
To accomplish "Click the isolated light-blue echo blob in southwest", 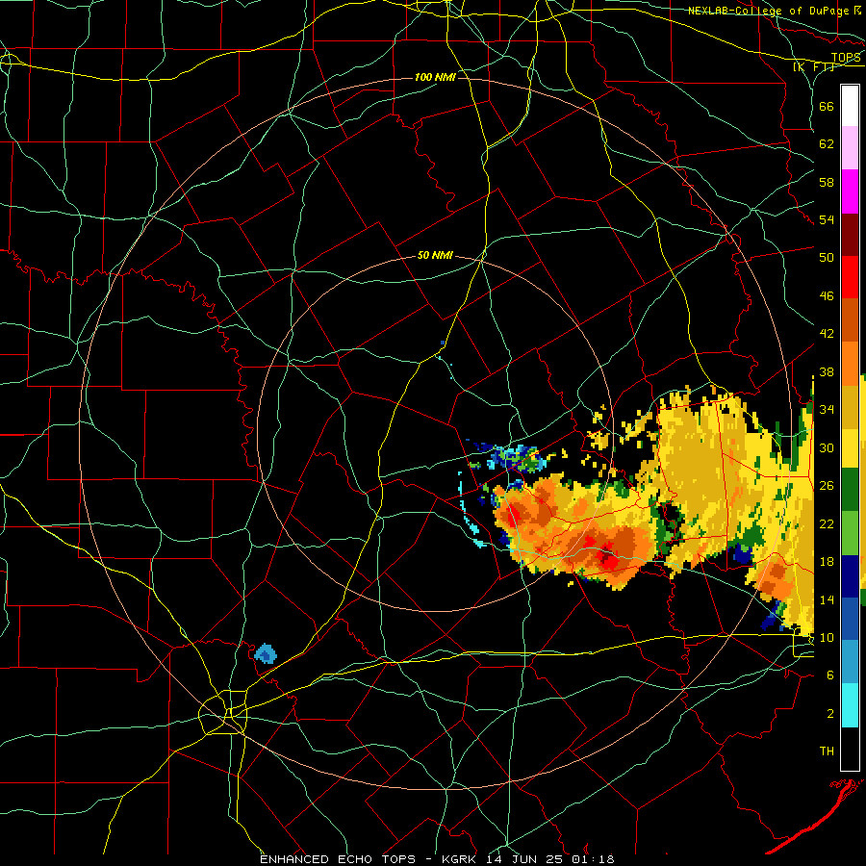I will coord(266,653).
